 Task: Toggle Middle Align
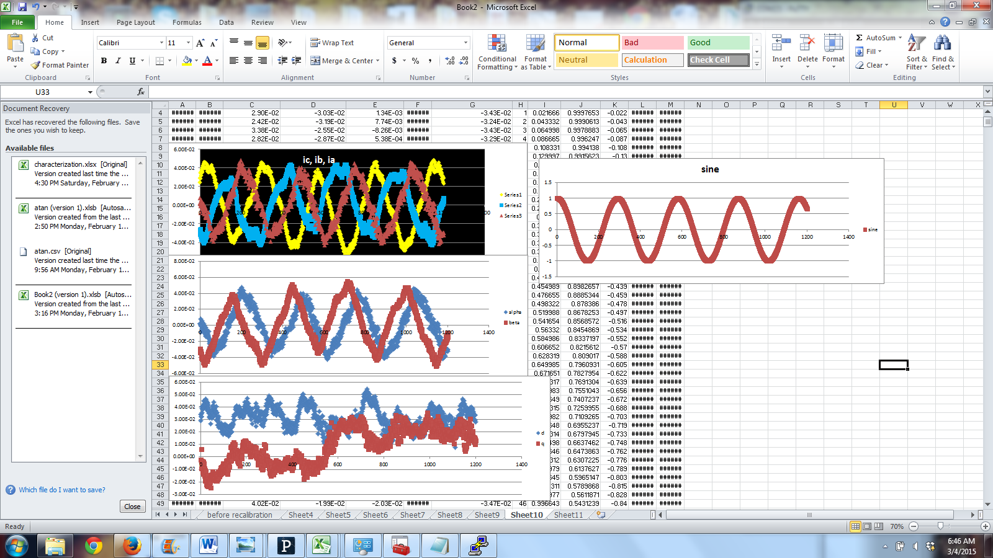tap(248, 43)
